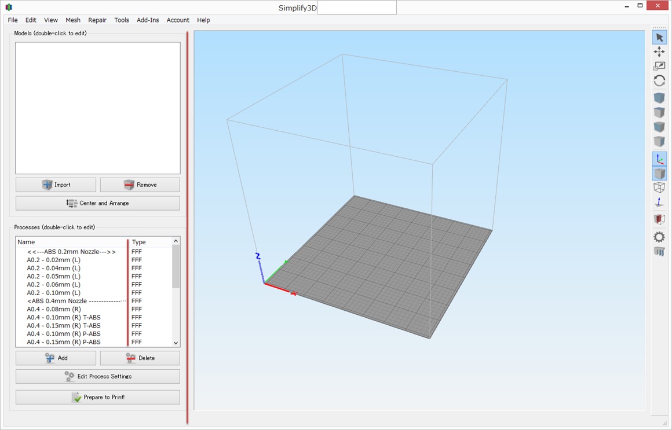
Task: Open the Account menu
Action: [178, 20]
